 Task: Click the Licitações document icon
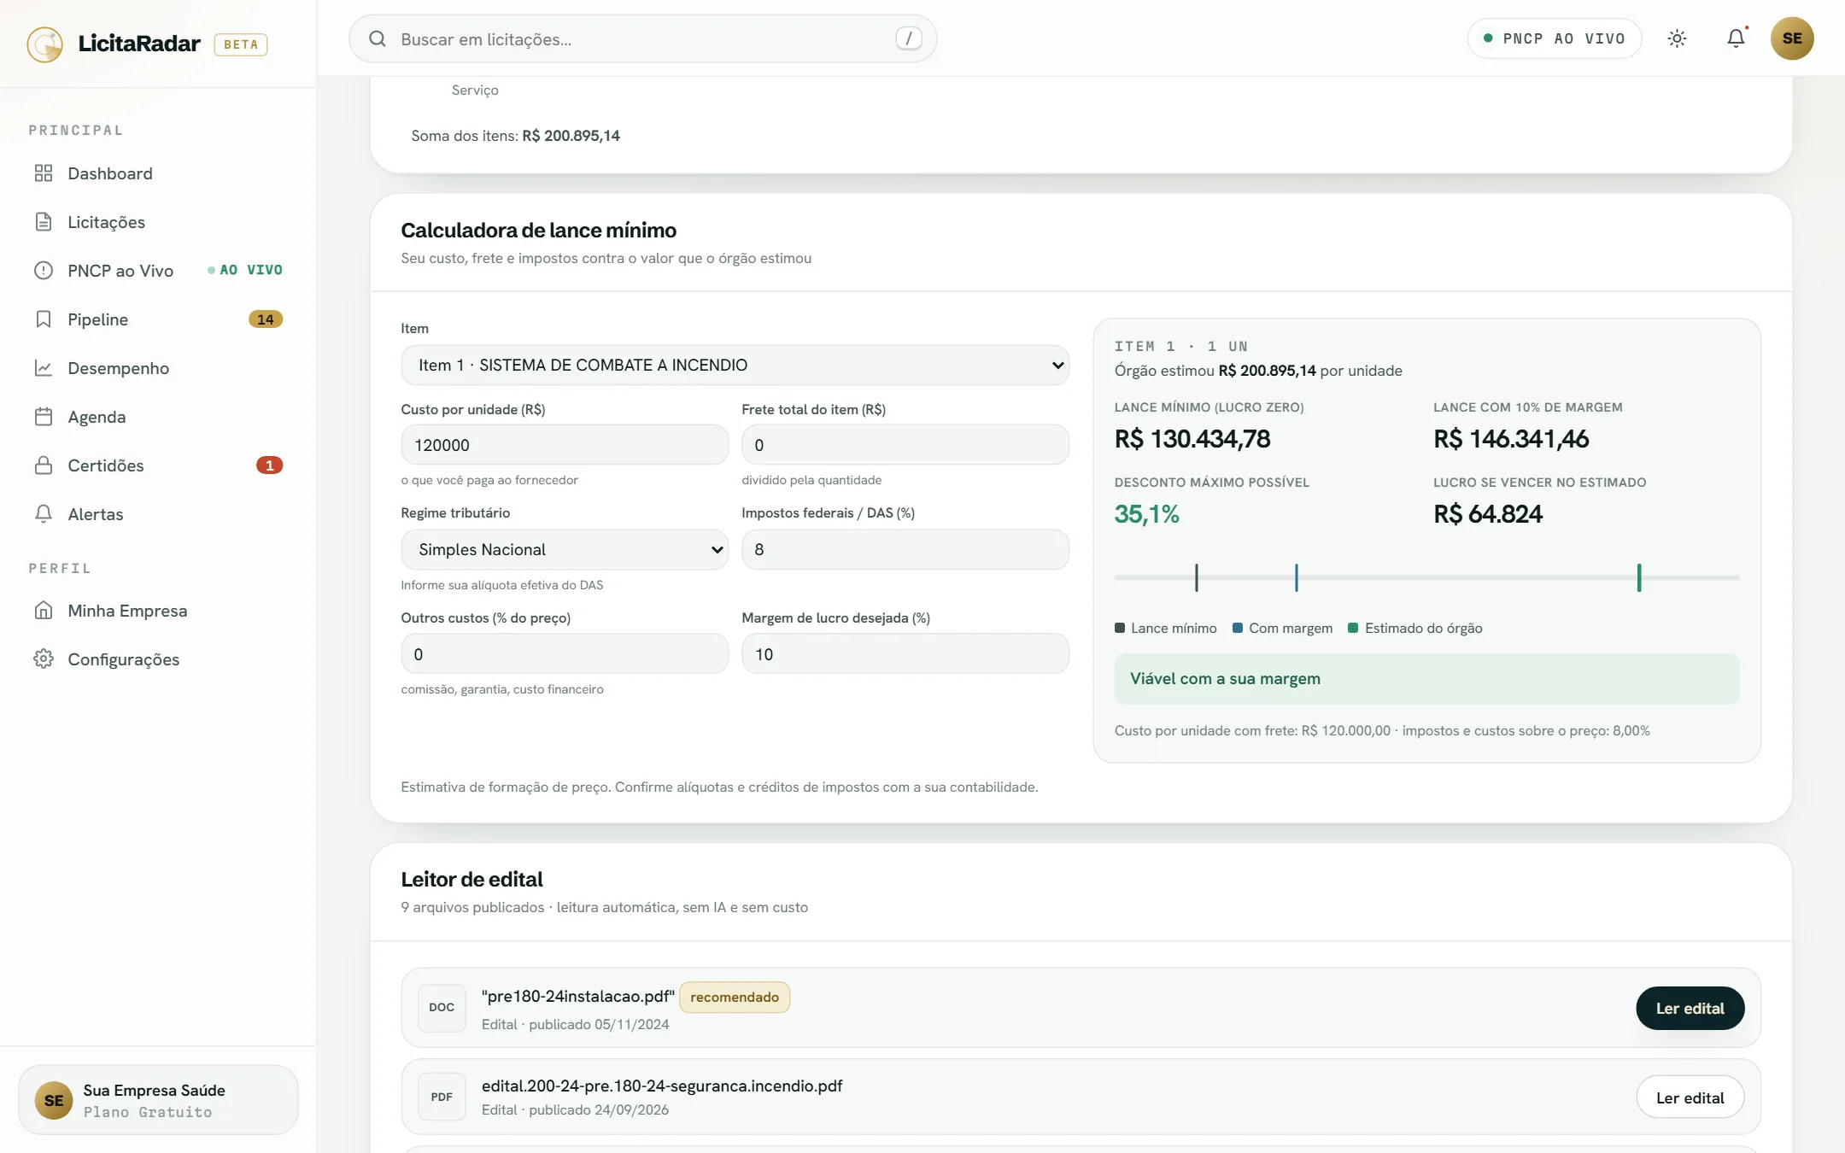coord(44,222)
